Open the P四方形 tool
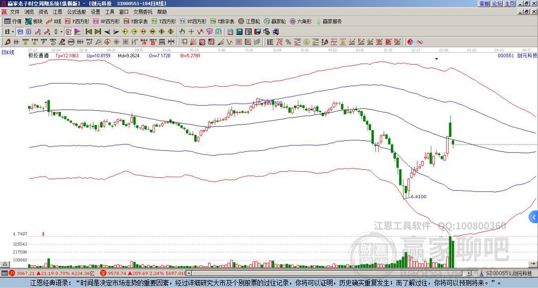 pyautogui.click(x=77, y=21)
